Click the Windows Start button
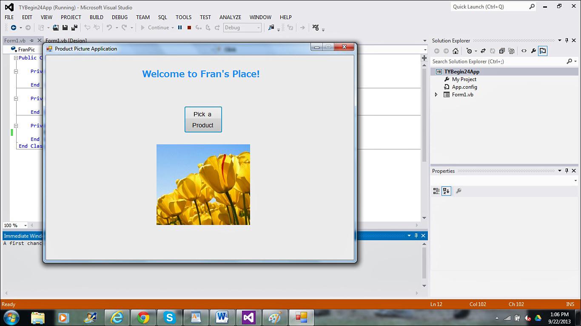The height and width of the screenshot is (326, 581). pos(11,318)
